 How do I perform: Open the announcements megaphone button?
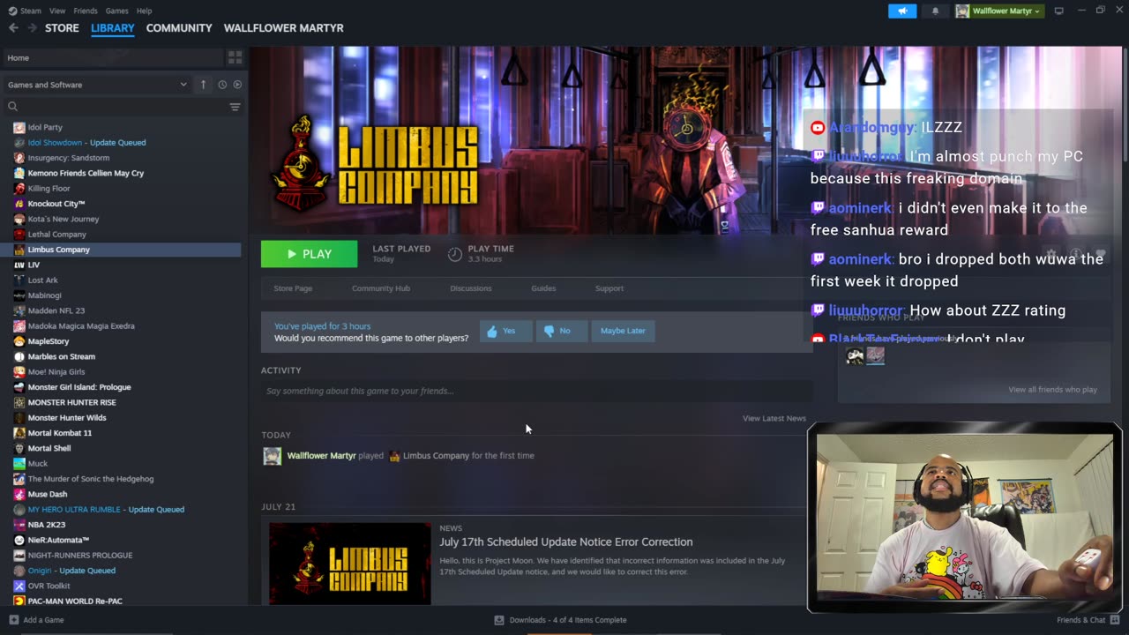(x=901, y=11)
